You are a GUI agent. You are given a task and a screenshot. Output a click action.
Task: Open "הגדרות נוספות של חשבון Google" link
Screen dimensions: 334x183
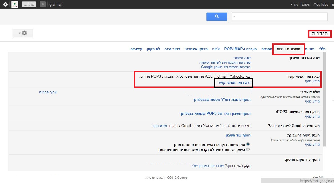(x=226, y=67)
